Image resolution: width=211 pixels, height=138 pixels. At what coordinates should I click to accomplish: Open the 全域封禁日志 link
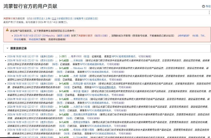(x=65, y=18)
